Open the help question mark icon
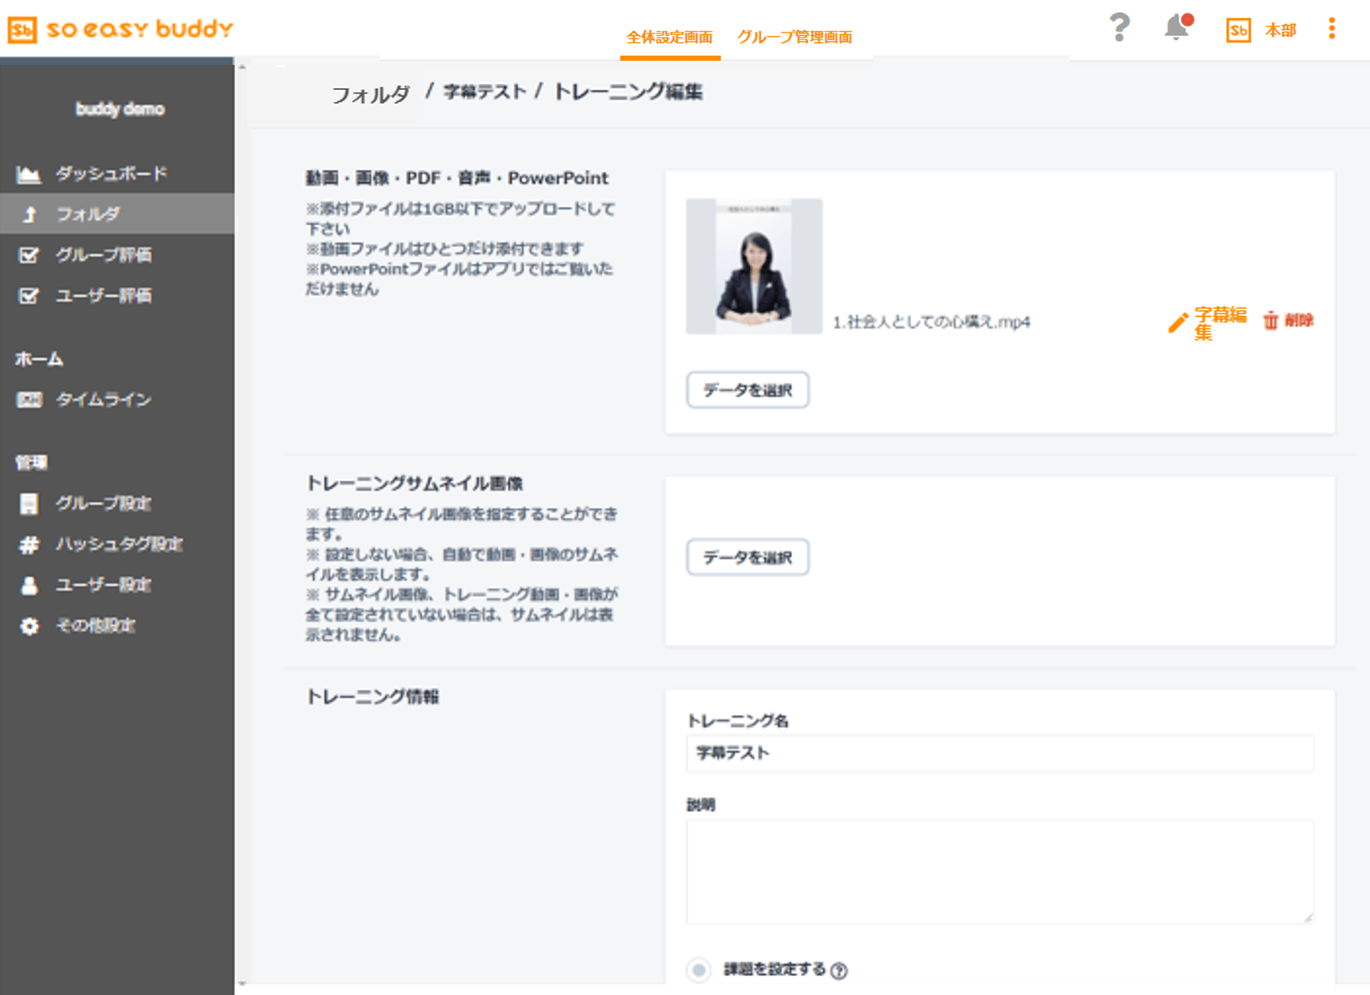This screenshot has height=995, width=1370. 1119,27
